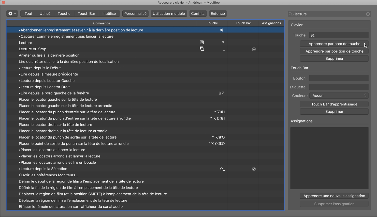Click Apprendre une nouvelle assignation button
377x217 pixels.
coord(334,196)
